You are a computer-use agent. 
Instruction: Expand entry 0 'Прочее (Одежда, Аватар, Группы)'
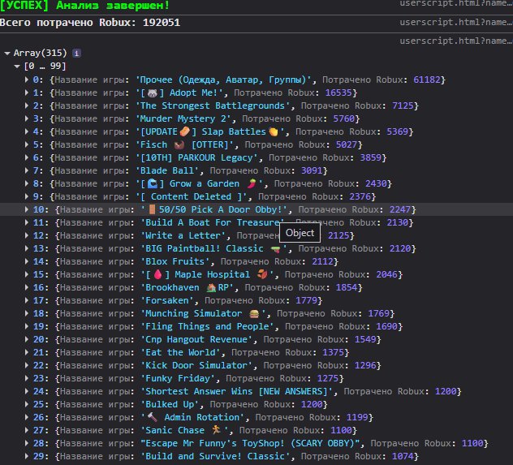[27, 80]
